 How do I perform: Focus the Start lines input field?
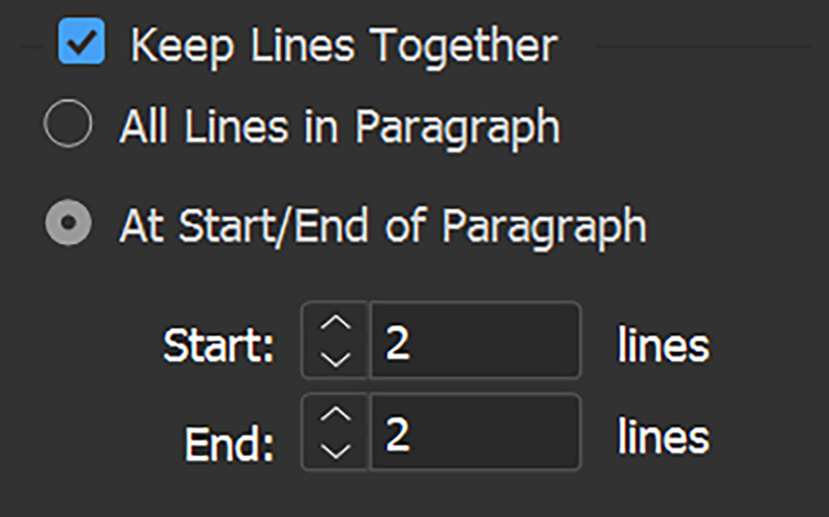tap(475, 341)
